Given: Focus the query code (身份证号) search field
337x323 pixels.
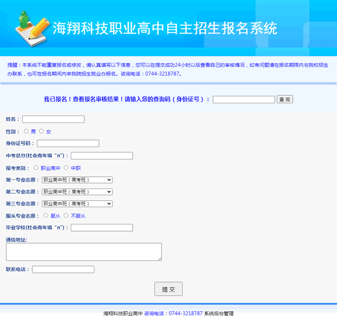Looking at the screenshot, I should point(244,99).
